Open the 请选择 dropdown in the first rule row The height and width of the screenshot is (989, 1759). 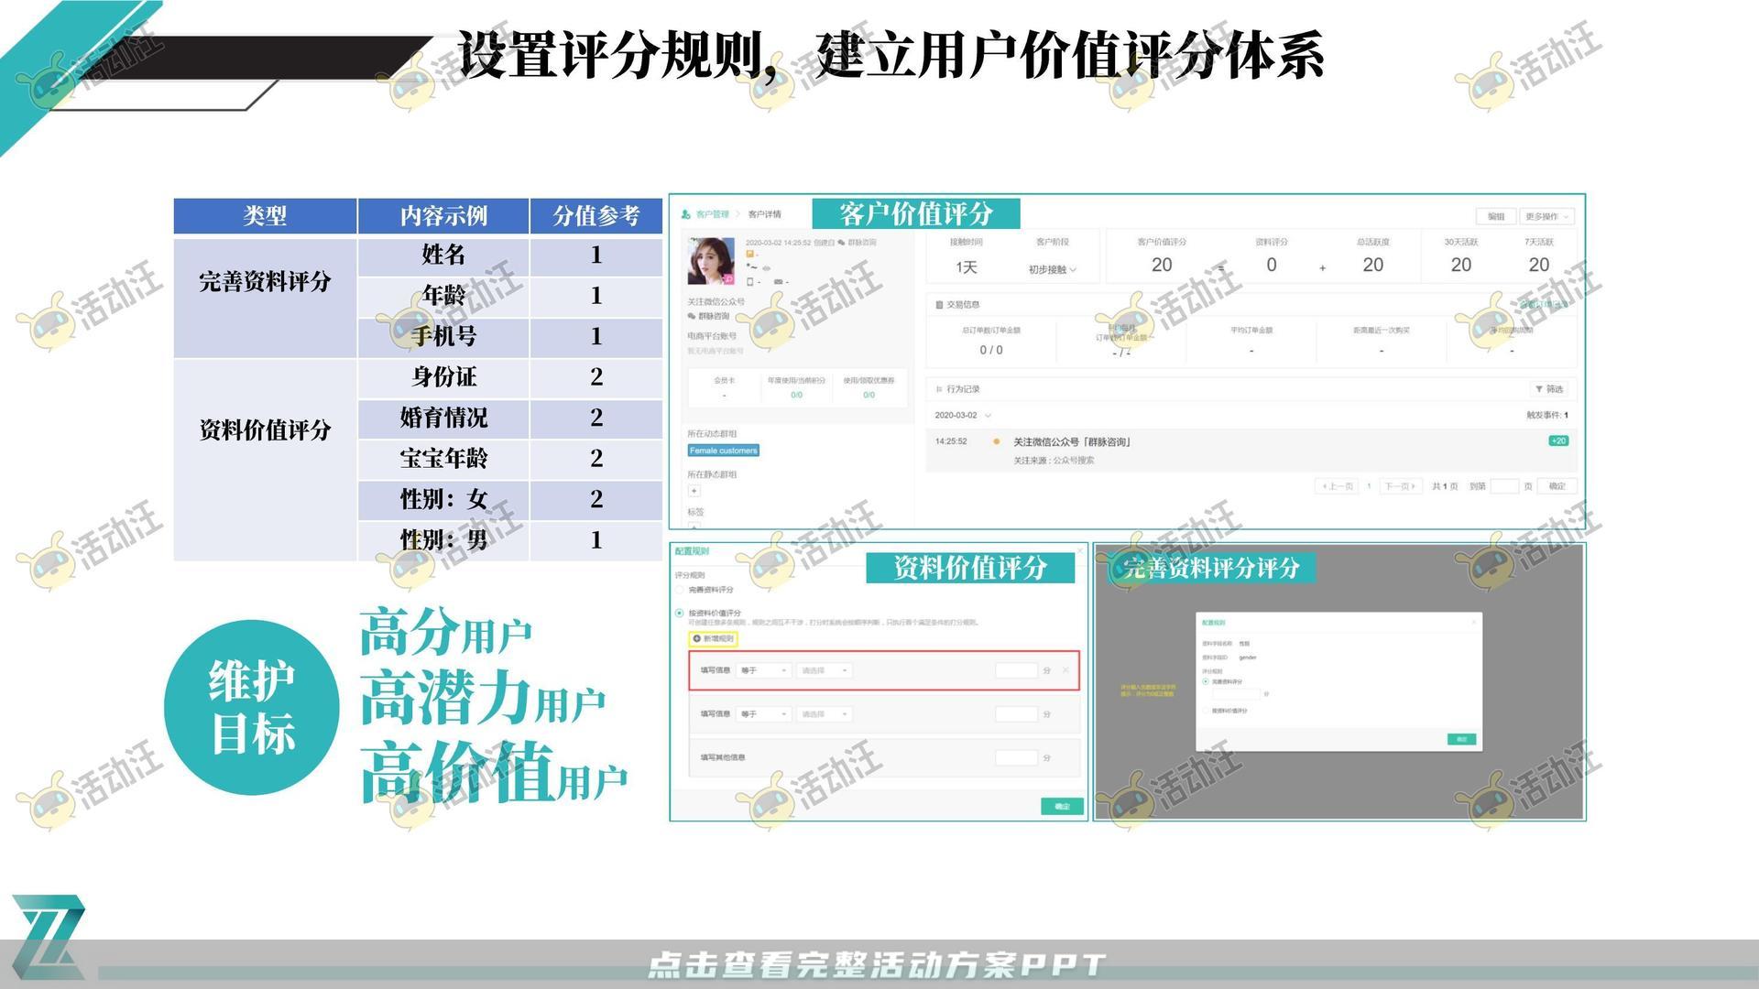tap(824, 670)
